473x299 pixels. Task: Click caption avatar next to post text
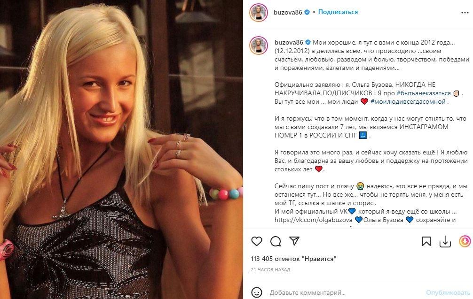(259, 45)
